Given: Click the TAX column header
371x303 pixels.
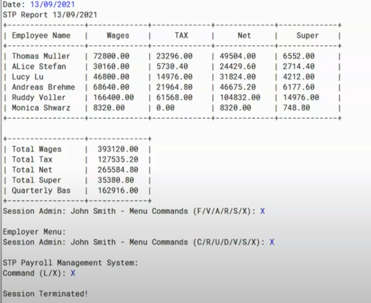Looking at the screenshot, I should click(181, 36).
